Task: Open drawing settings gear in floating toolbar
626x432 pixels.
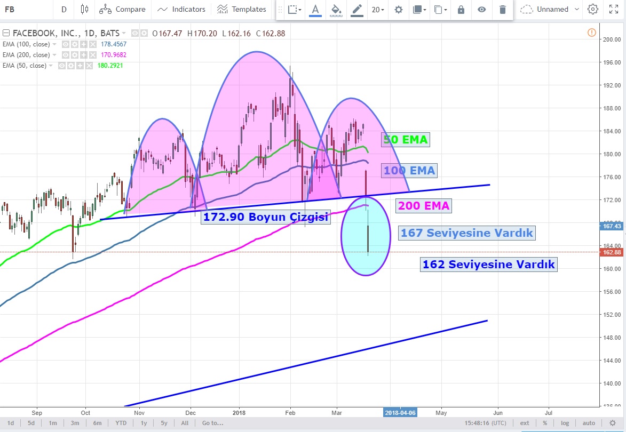Action: 398,10
